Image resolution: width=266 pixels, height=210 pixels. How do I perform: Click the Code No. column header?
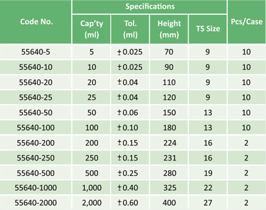36,22
